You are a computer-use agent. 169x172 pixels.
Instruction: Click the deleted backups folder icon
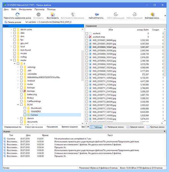[25, 91]
